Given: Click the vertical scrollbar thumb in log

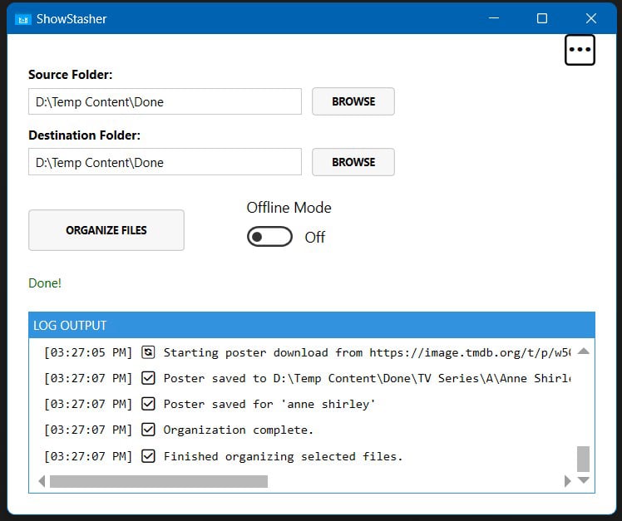Looking at the screenshot, I should coord(583,458).
